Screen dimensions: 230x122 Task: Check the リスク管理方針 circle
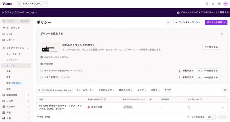[42, 77]
